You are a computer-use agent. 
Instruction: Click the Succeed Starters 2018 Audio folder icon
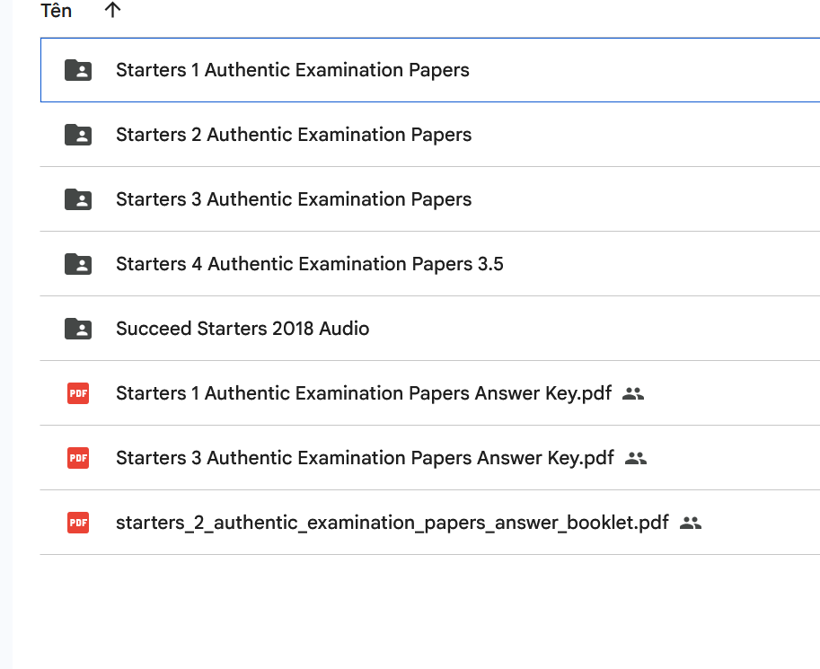tap(79, 329)
